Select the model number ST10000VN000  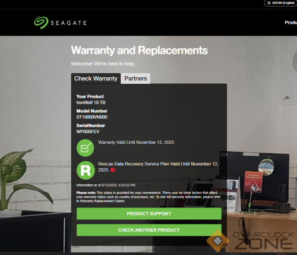tap(92, 117)
